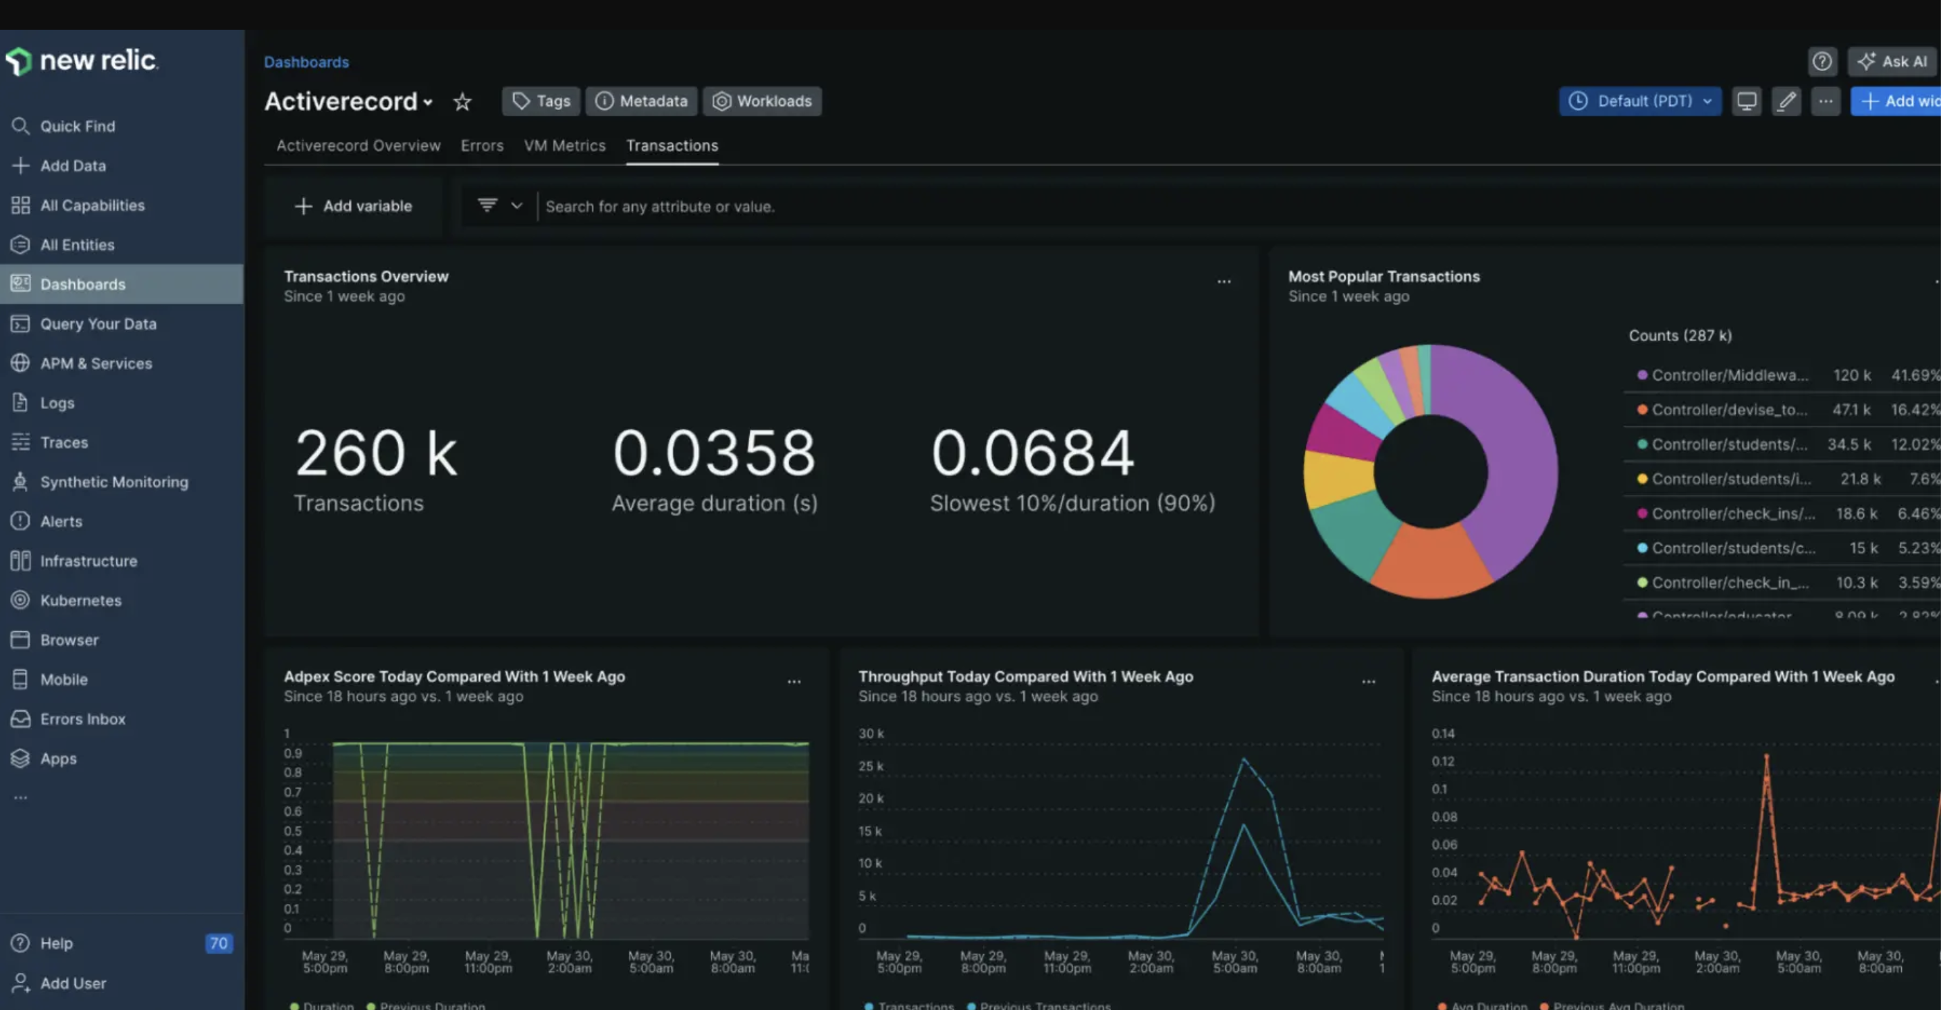The height and width of the screenshot is (1010, 1941).
Task: Click the Ask AI button
Action: point(1892,61)
